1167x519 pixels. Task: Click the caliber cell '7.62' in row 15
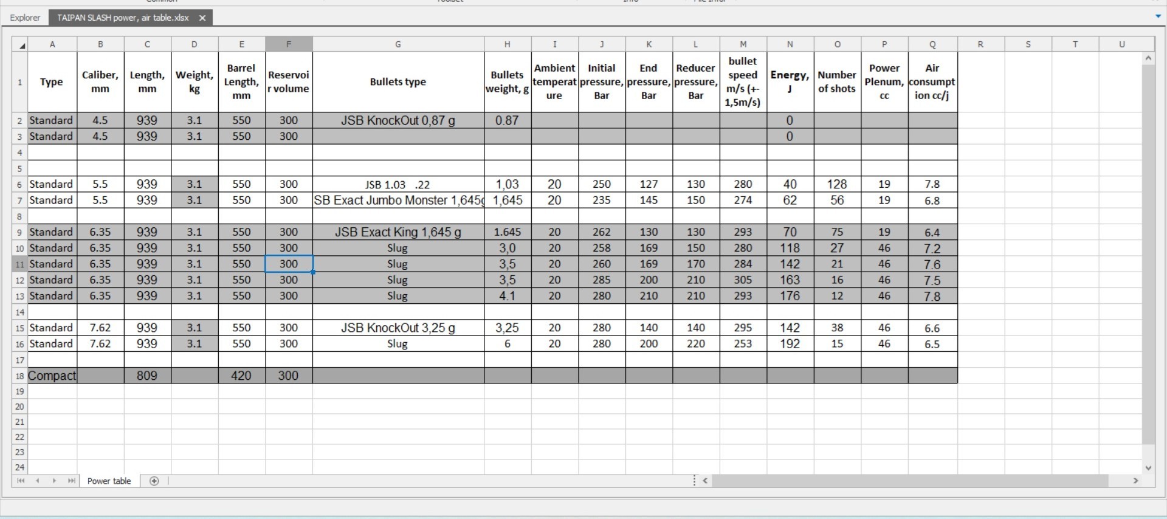pyautogui.click(x=100, y=328)
